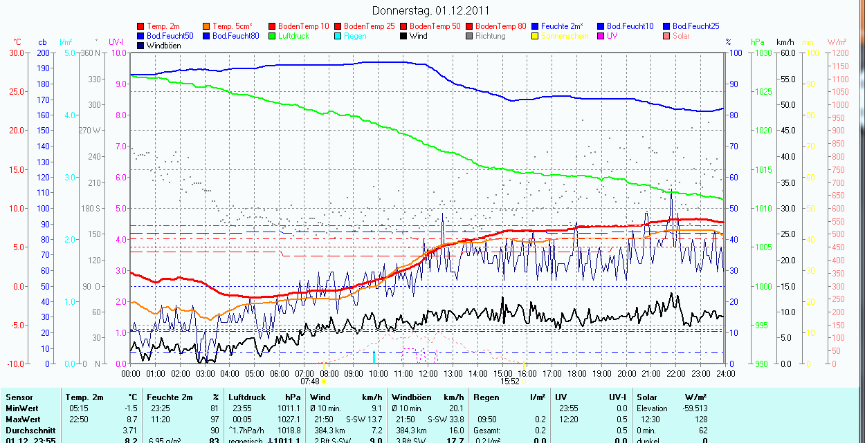
Task: Click the orange Temp. 5cm legend square
Action: pos(207,26)
